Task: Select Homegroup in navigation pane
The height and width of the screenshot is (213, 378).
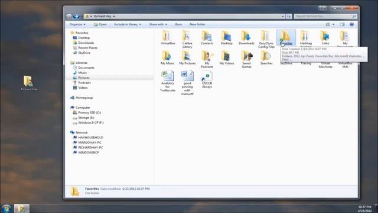Action: pyautogui.click(x=82, y=98)
